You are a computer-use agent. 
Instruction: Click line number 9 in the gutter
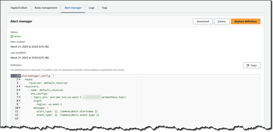(x=17, y=104)
